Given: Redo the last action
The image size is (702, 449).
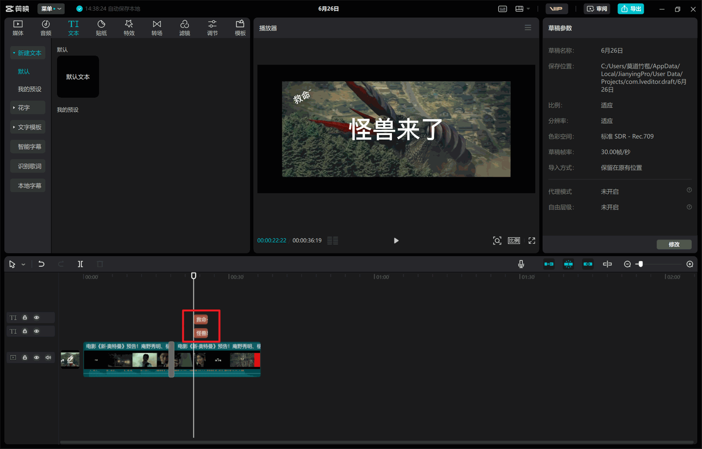Looking at the screenshot, I should 61,264.
